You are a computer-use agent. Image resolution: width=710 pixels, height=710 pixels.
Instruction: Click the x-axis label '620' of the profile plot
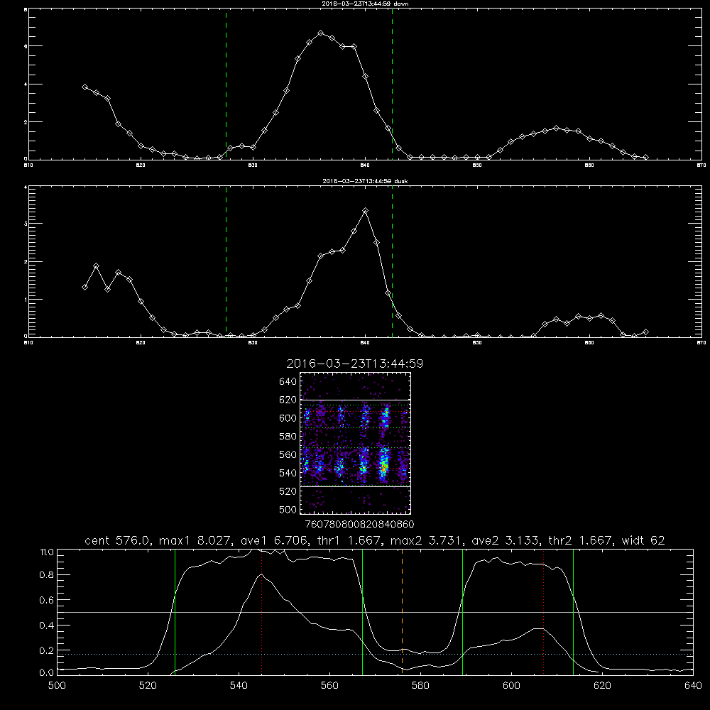tap(602, 686)
